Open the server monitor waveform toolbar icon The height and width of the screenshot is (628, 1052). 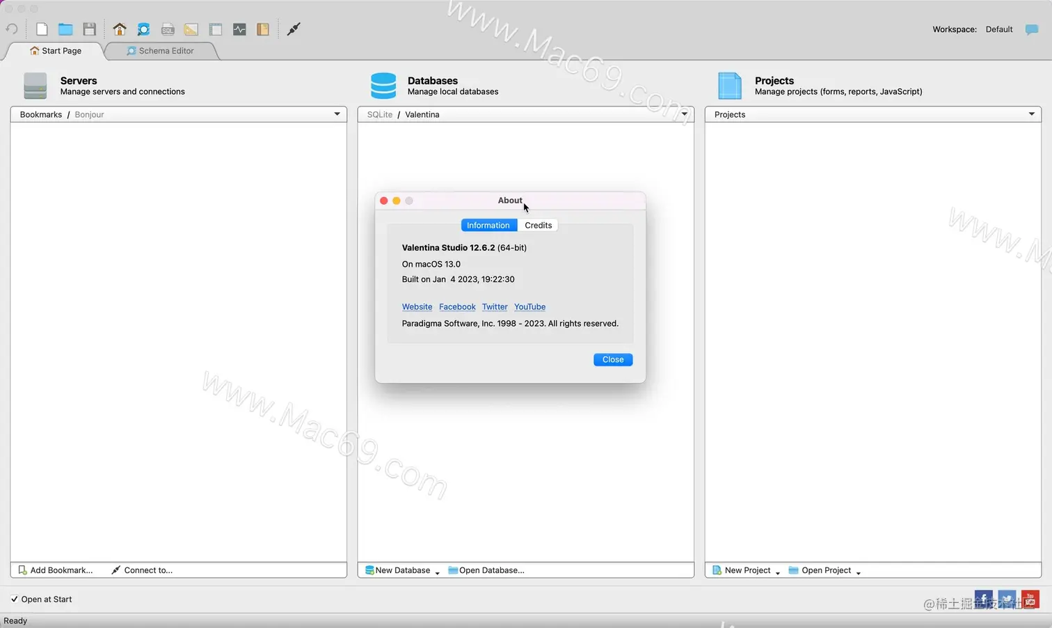tap(239, 29)
